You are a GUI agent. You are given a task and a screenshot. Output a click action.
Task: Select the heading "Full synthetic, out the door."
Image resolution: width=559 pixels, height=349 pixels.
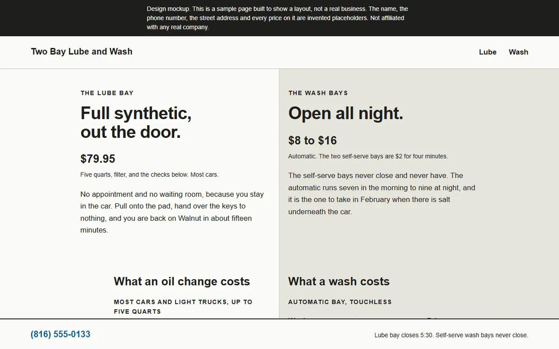point(136,122)
